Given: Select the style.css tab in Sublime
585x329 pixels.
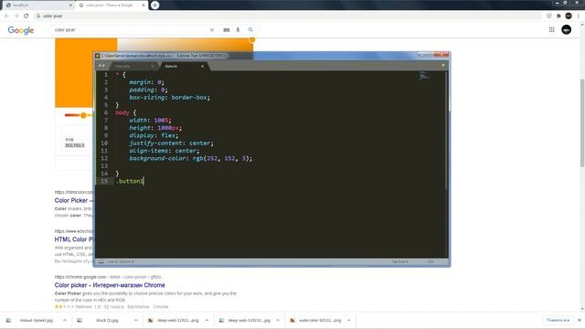Looking at the screenshot, I should 183,66.
